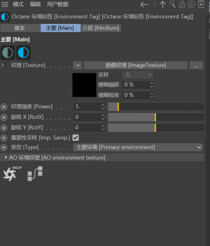
Task: Click the Octane Environment Tag header icon
Action: [x=5, y=17]
